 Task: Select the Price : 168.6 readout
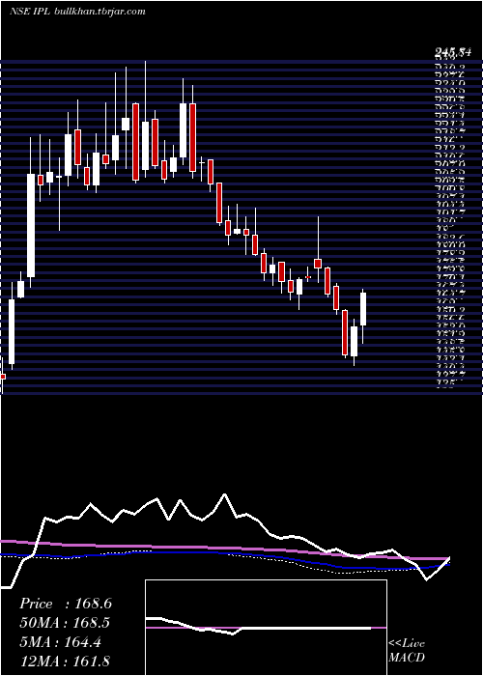pyautogui.click(x=66, y=604)
